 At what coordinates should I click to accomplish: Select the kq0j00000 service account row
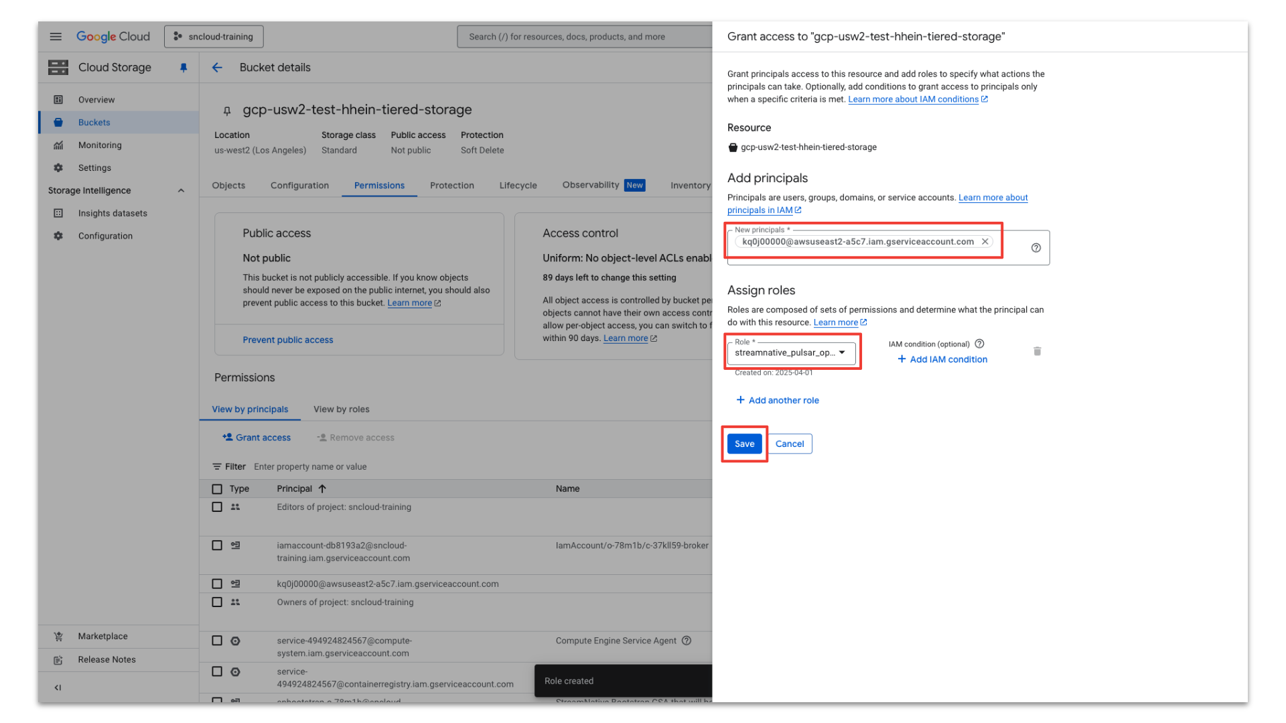[216, 583]
